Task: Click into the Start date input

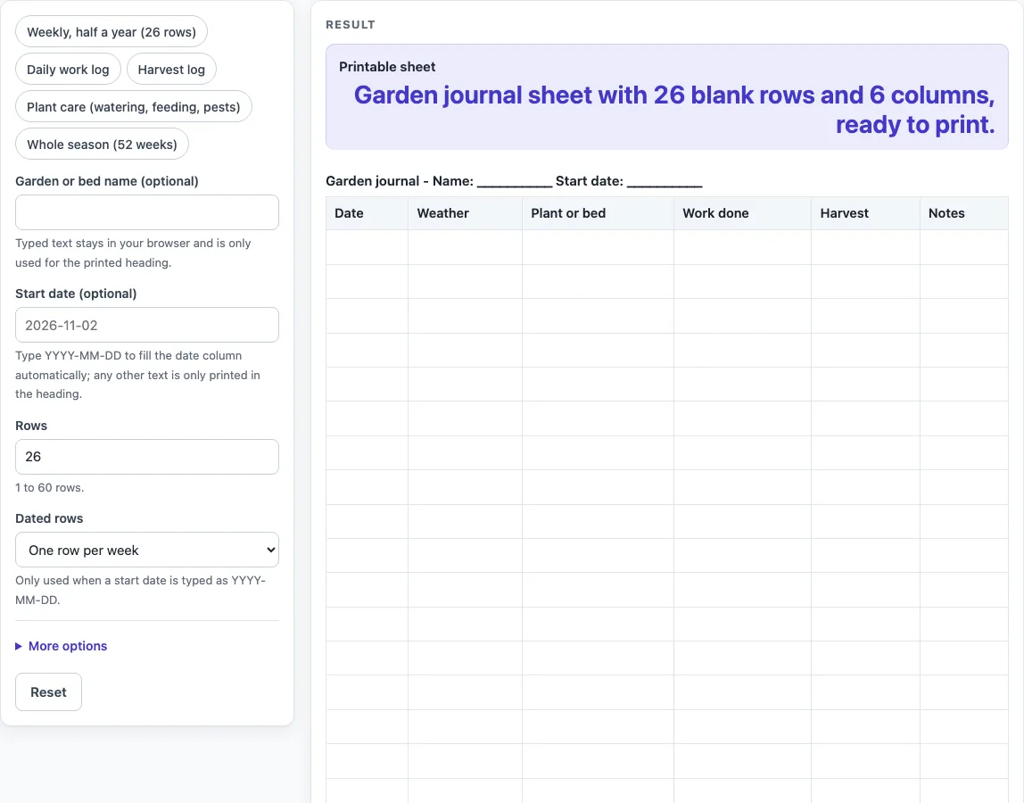Action: coord(147,325)
